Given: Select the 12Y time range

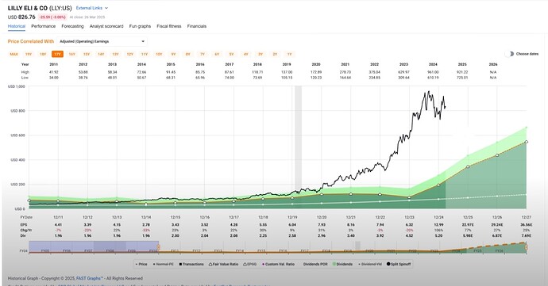Looking at the screenshot, I should 130,54.
